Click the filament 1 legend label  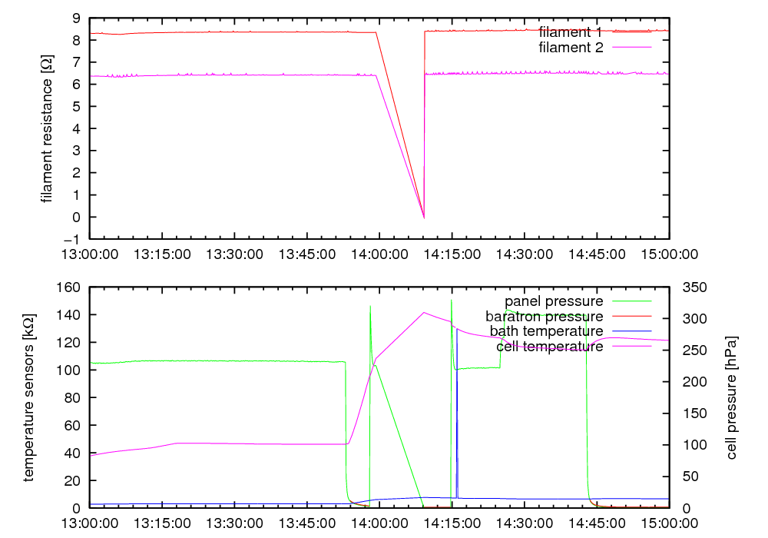click(570, 32)
